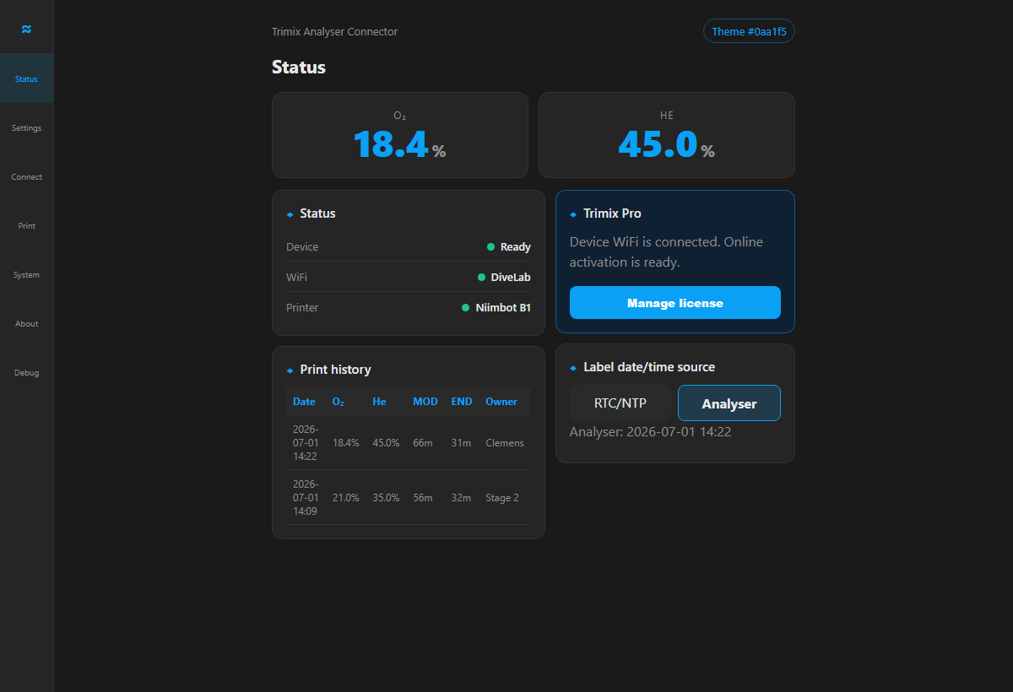Click the diamond bullet beside Status heading

(290, 214)
